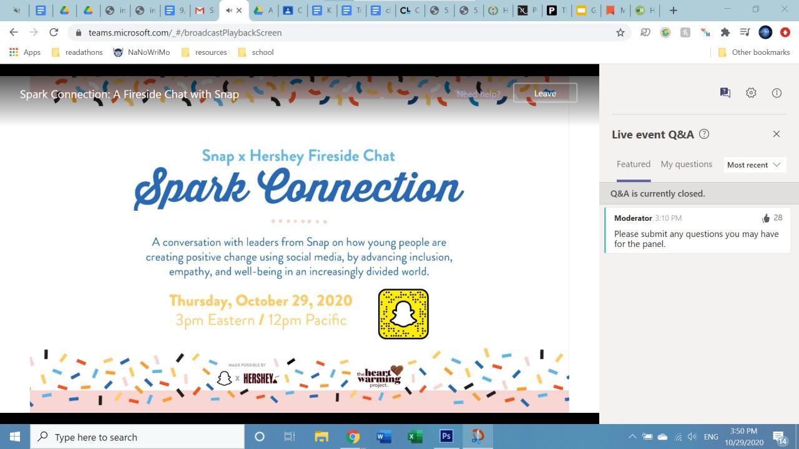This screenshot has height=449, width=799.
Task: Close the active Teams tab
Action: coord(239,10)
